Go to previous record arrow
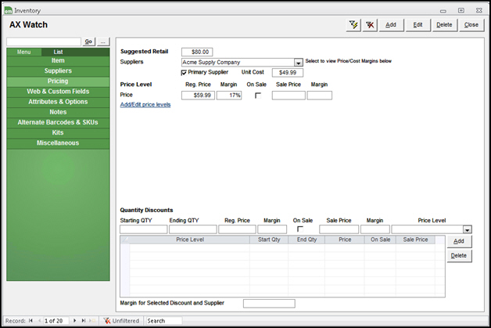491x328 pixels. pyautogui.click(x=39, y=320)
